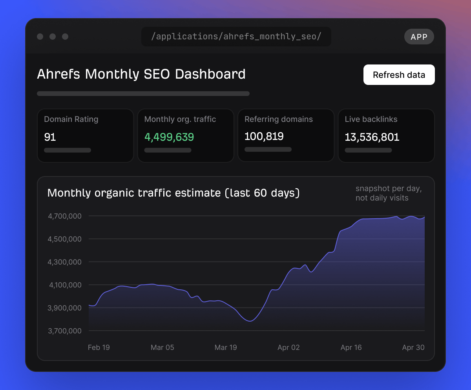Click the placeholder bar under Domain Rating value
Viewport: 471px width, 390px height.
point(68,150)
